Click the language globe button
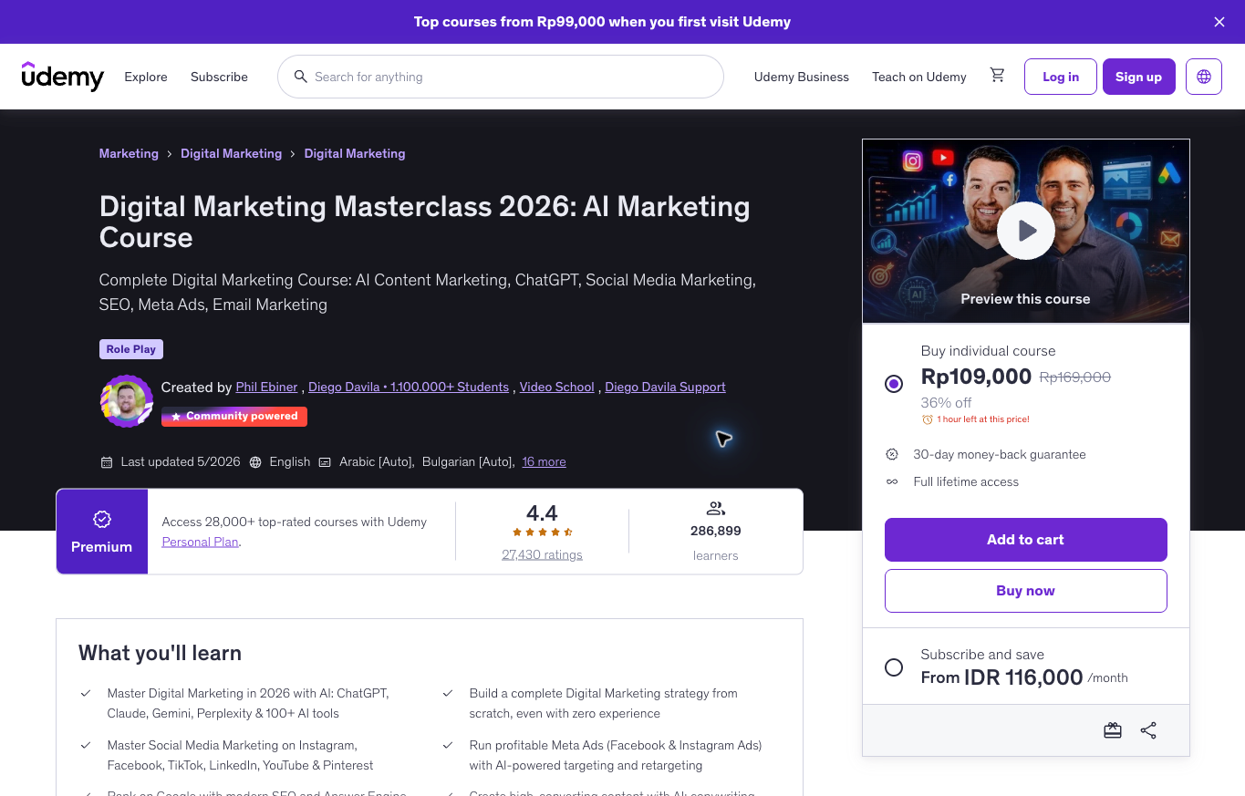The height and width of the screenshot is (796, 1245). tap(1204, 77)
